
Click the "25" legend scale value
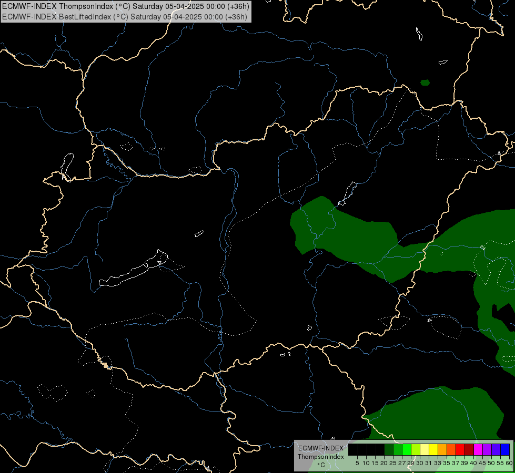(393, 463)
